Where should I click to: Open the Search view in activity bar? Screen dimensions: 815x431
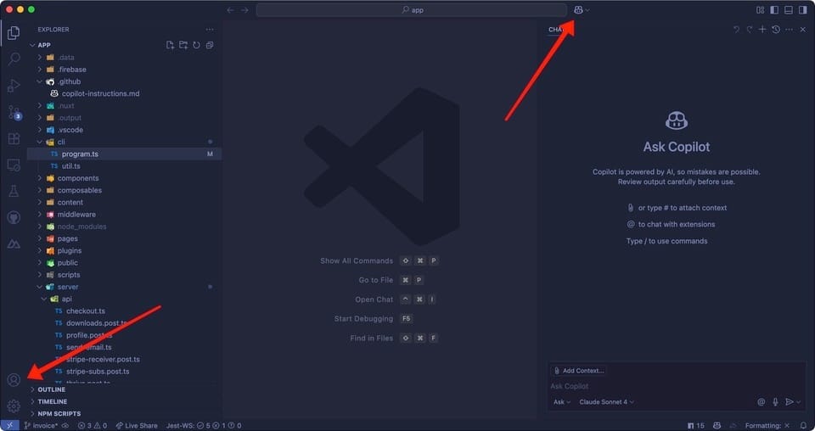click(x=14, y=59)
